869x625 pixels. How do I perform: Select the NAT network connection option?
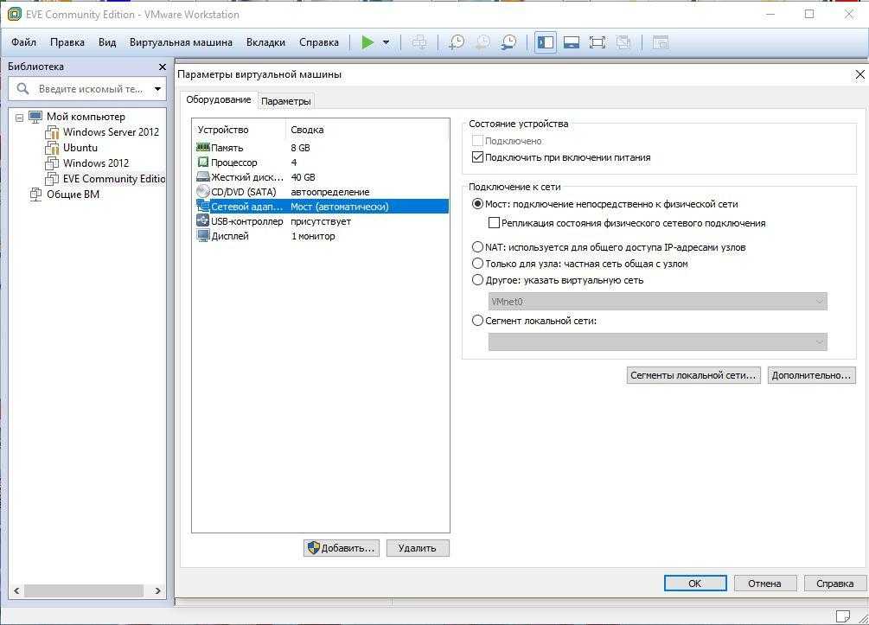tap(477, 247)
